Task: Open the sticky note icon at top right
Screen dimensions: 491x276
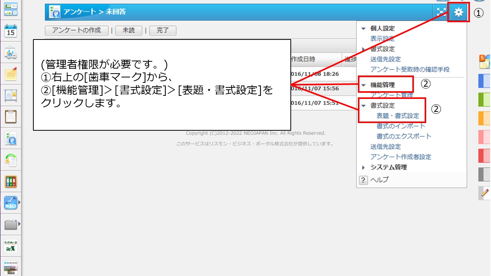Action: tap(484, 61)
